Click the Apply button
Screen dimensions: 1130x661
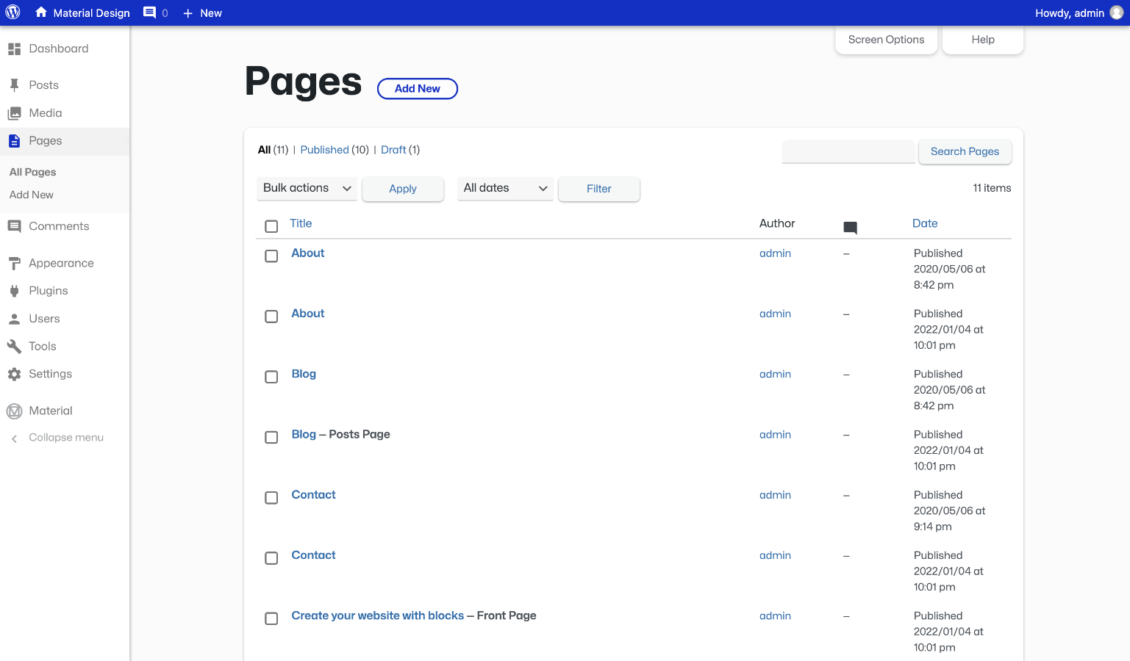(402, 189)
